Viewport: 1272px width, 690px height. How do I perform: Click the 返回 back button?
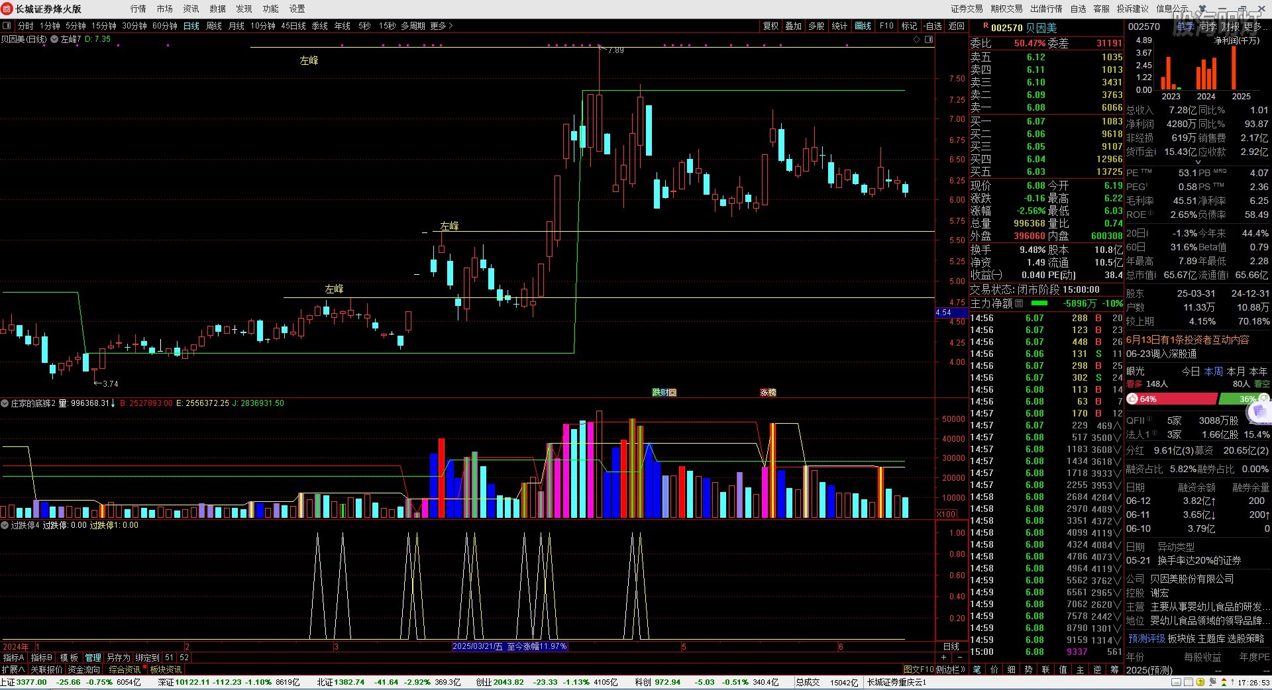(957, 26)
